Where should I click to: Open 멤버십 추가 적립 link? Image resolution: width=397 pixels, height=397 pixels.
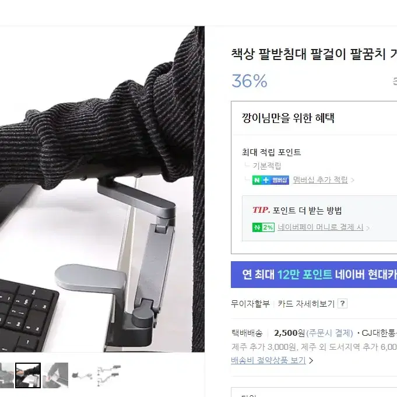click(x=320, y=180)
